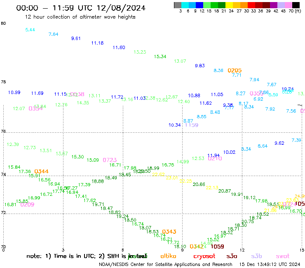
Task: Click the orange time label 0342
Action: pyautogui.click(x=197, y=247)
